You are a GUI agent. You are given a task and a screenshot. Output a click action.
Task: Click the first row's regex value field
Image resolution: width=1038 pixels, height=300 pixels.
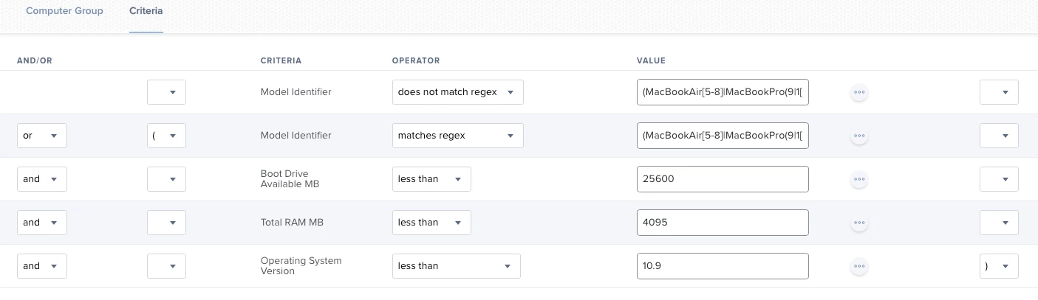[722, 92]
